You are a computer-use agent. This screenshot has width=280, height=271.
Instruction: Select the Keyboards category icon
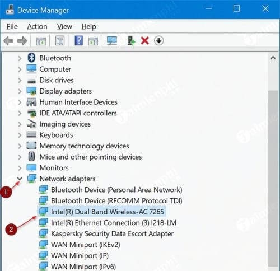[31, 134]
